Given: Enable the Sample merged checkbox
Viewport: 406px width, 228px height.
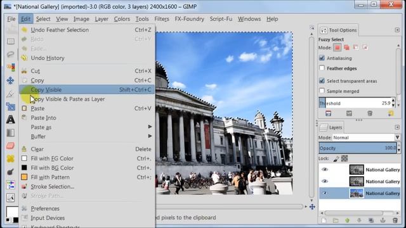Looking at the screenshot, I should click(x=322, y=91).
